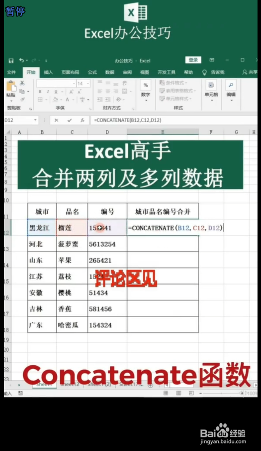
Task: Cell borders icon
Action: tap(40, 100)
